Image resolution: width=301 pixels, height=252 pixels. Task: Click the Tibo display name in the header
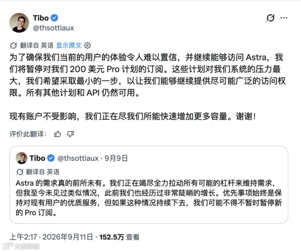pos(41,18)
